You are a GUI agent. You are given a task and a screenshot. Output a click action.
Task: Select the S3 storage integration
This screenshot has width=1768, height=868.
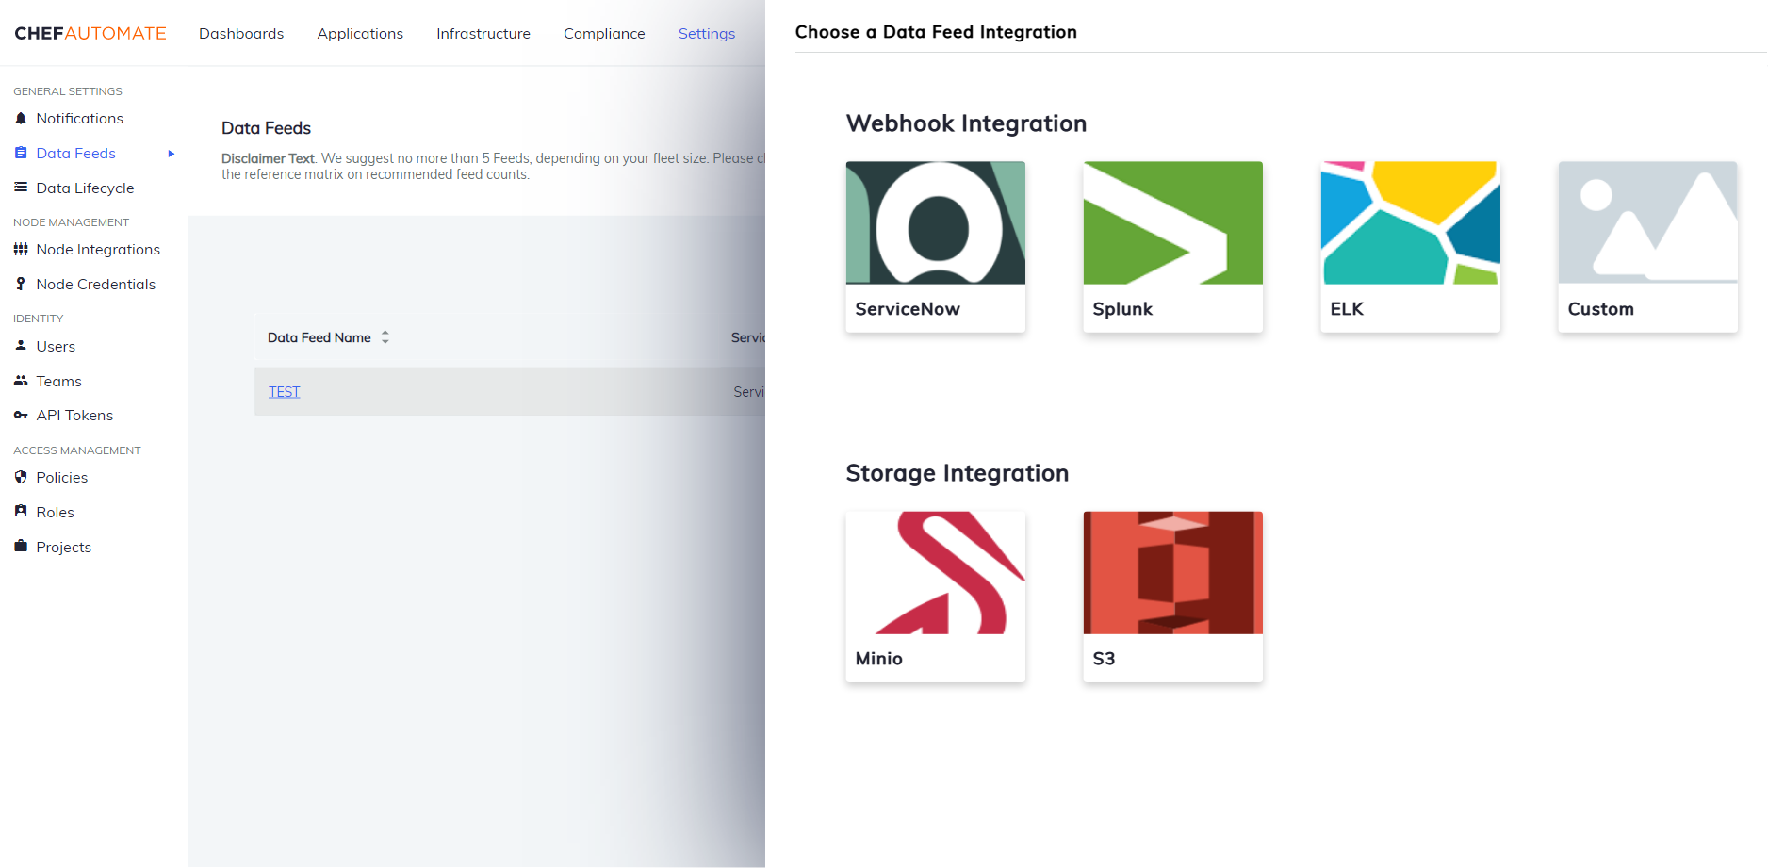(1172, 597)
